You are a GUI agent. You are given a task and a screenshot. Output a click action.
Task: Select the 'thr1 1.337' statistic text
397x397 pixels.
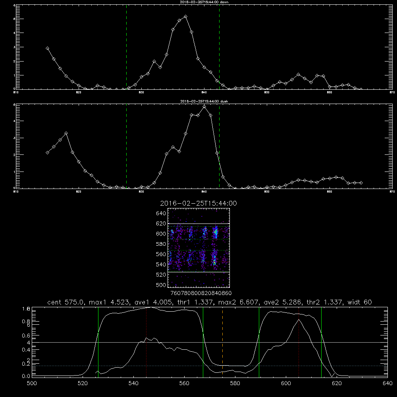[195, 302]
